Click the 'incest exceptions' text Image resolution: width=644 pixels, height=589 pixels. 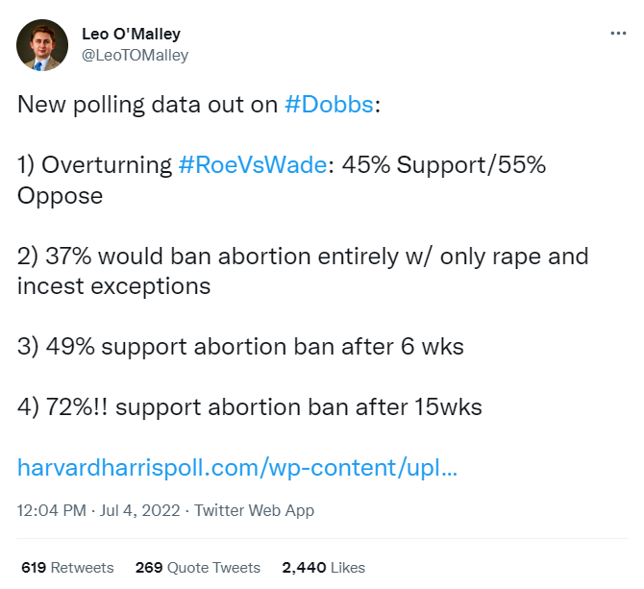(x=113, y=285)
